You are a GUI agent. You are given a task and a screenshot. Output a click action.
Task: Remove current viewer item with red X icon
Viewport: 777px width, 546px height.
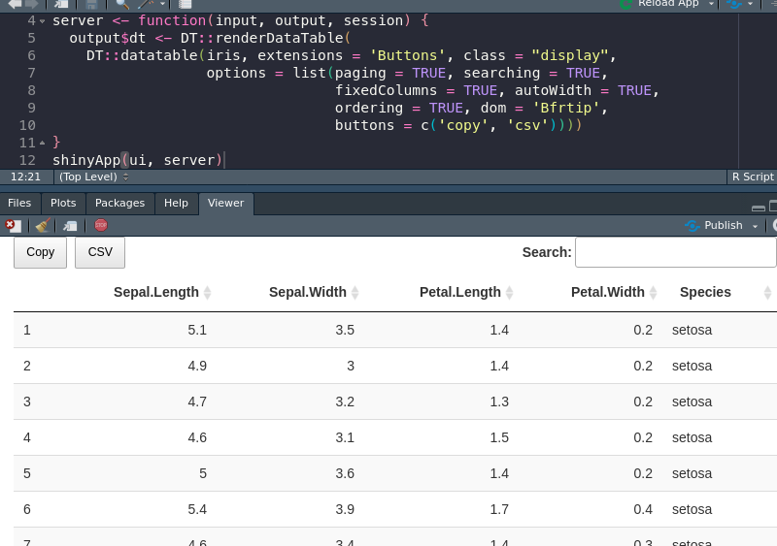(x=13, y=225)
